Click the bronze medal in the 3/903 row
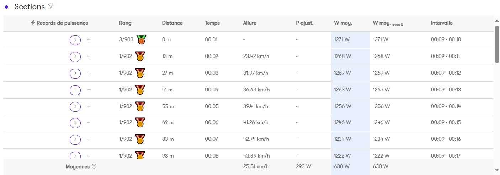The image size is (500, 175). tap(141, 39)
